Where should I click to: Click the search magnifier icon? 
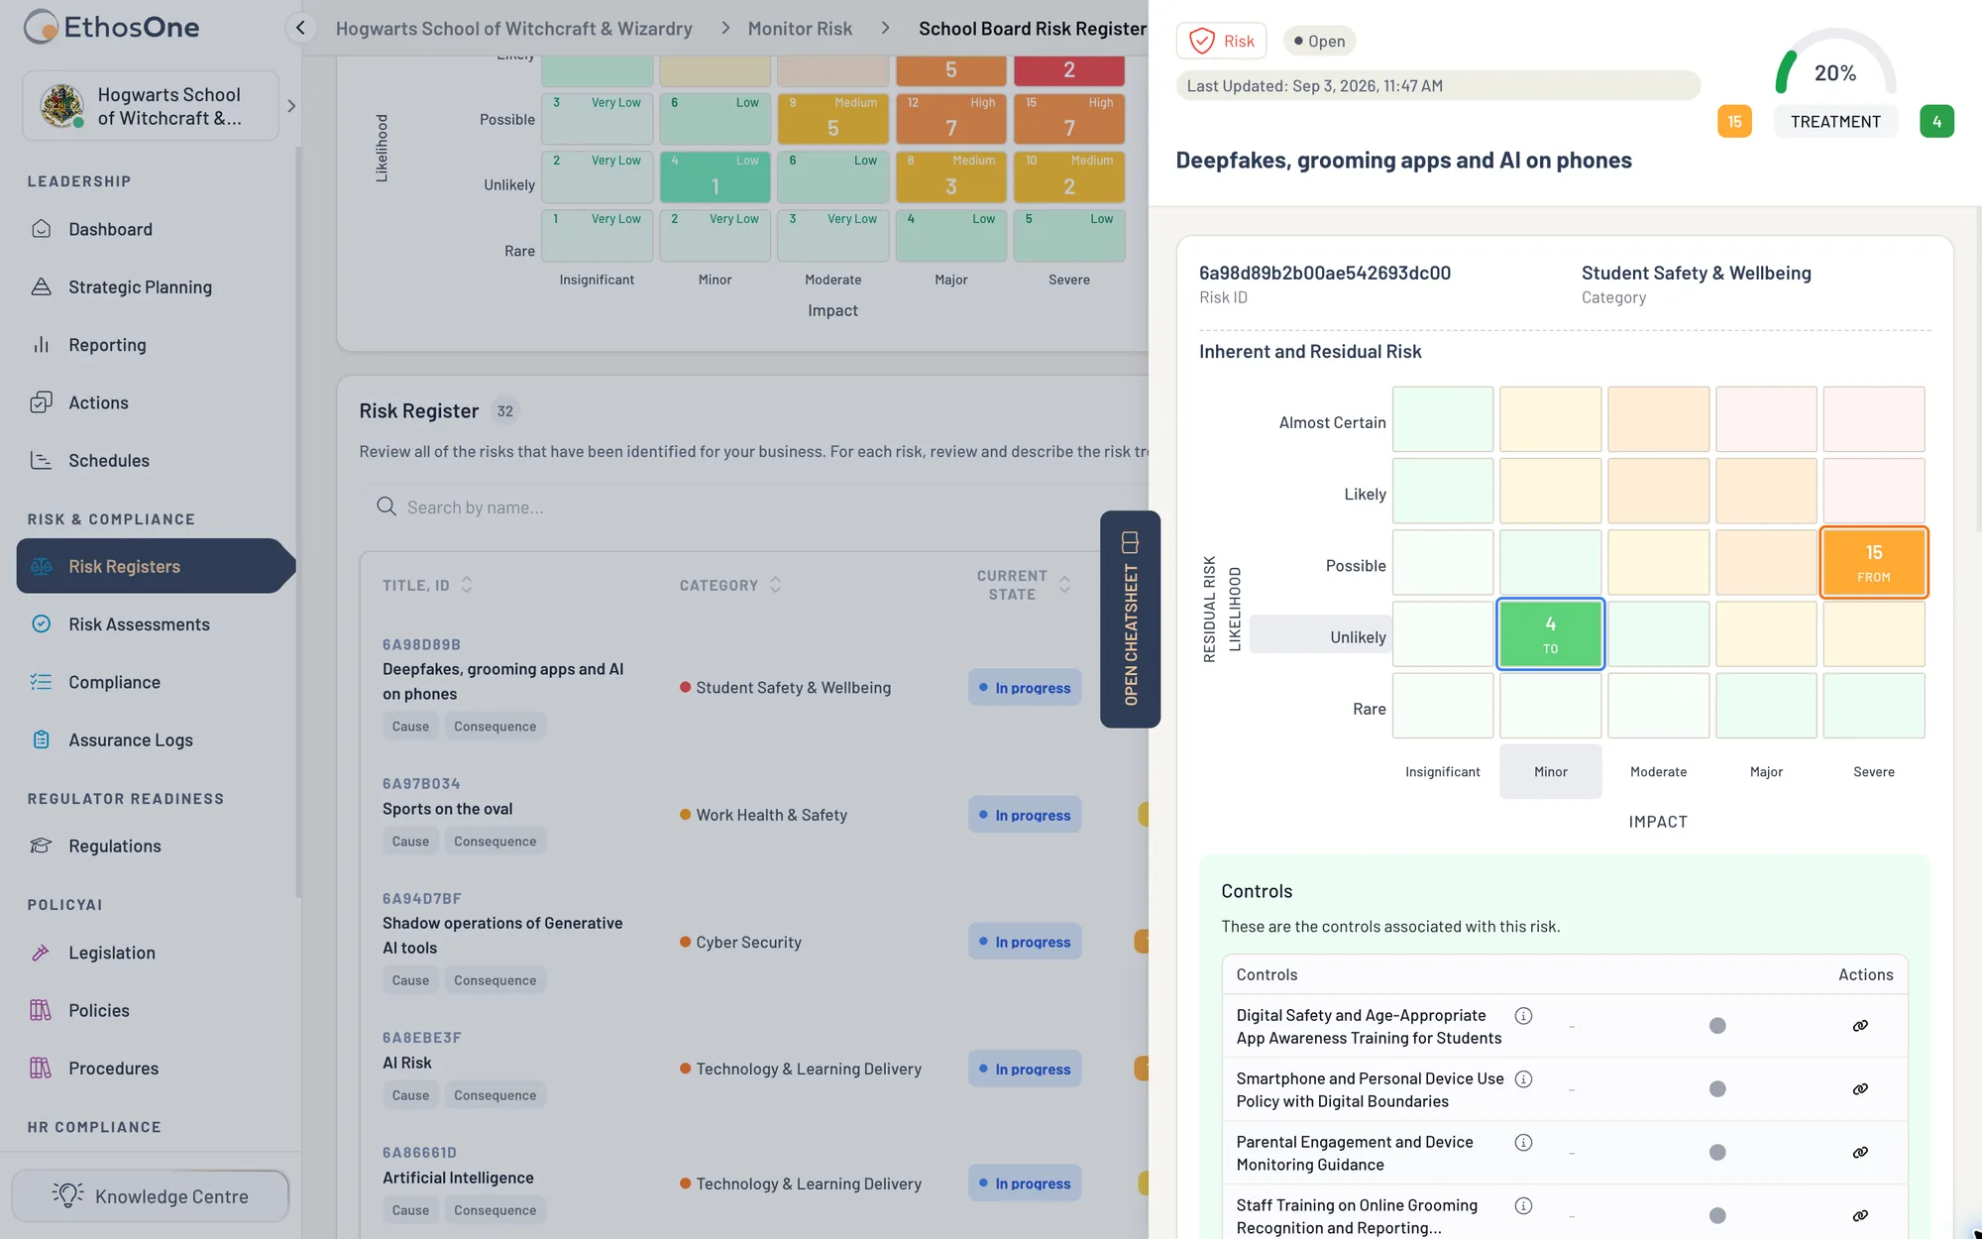[x=386, y=507]
